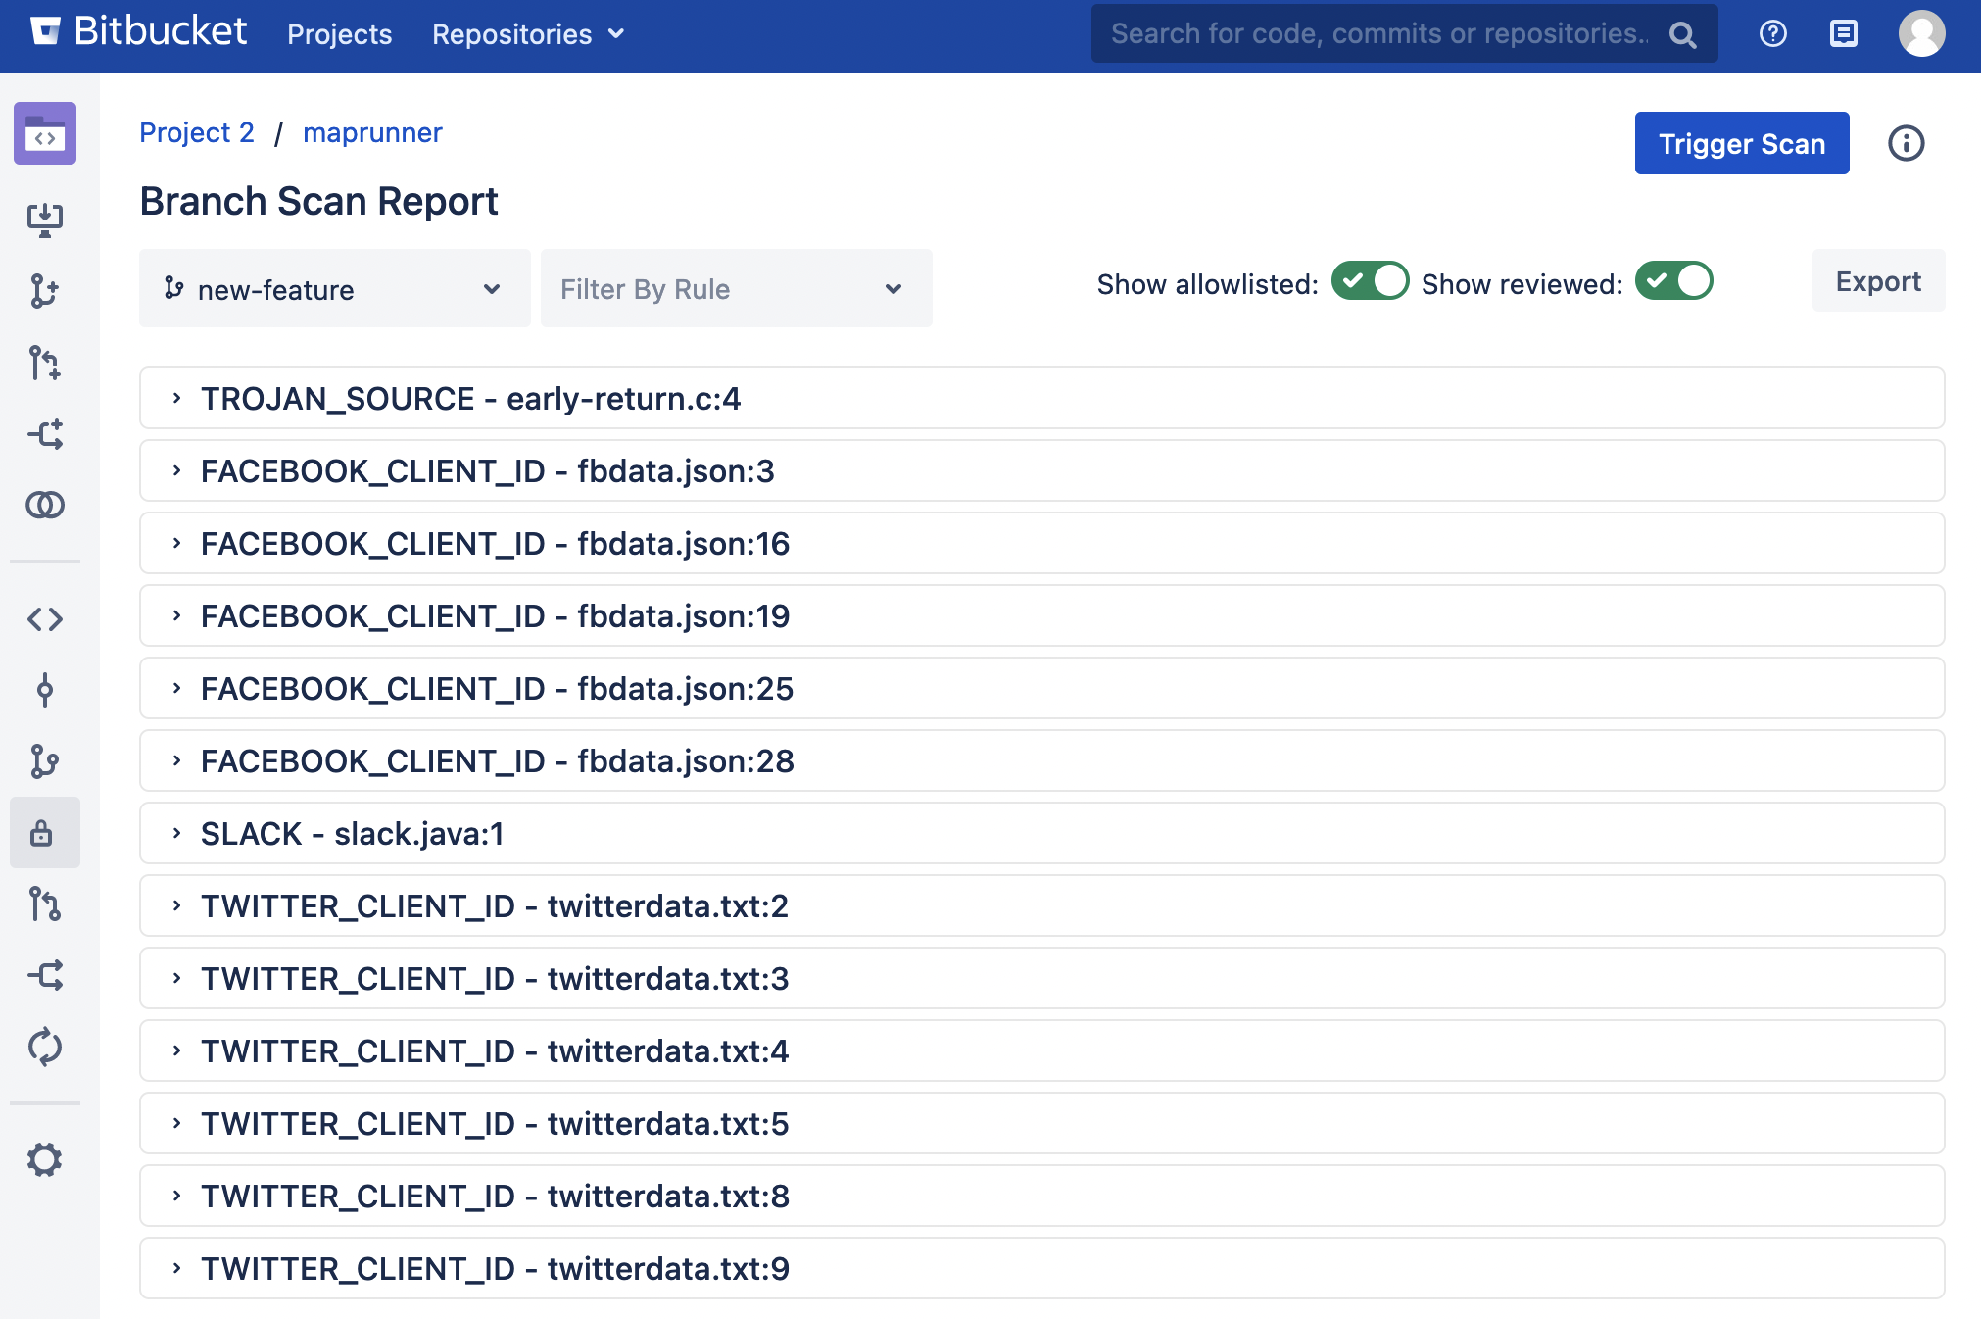
Task: Open the repository settings gear icon
Action: [x=45, y=1159]
